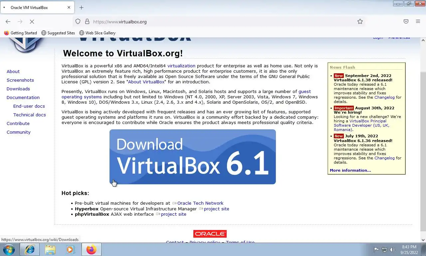Open Web Slice Gallery bookmark
Screen dimensions: 426x256
click(x=98, y=33)
